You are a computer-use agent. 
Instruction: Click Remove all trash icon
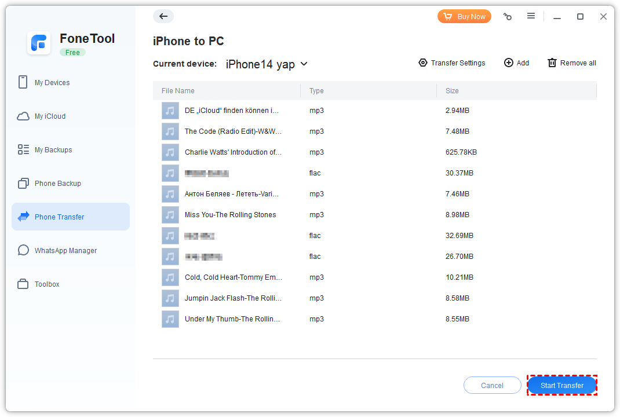pos(552,63)
